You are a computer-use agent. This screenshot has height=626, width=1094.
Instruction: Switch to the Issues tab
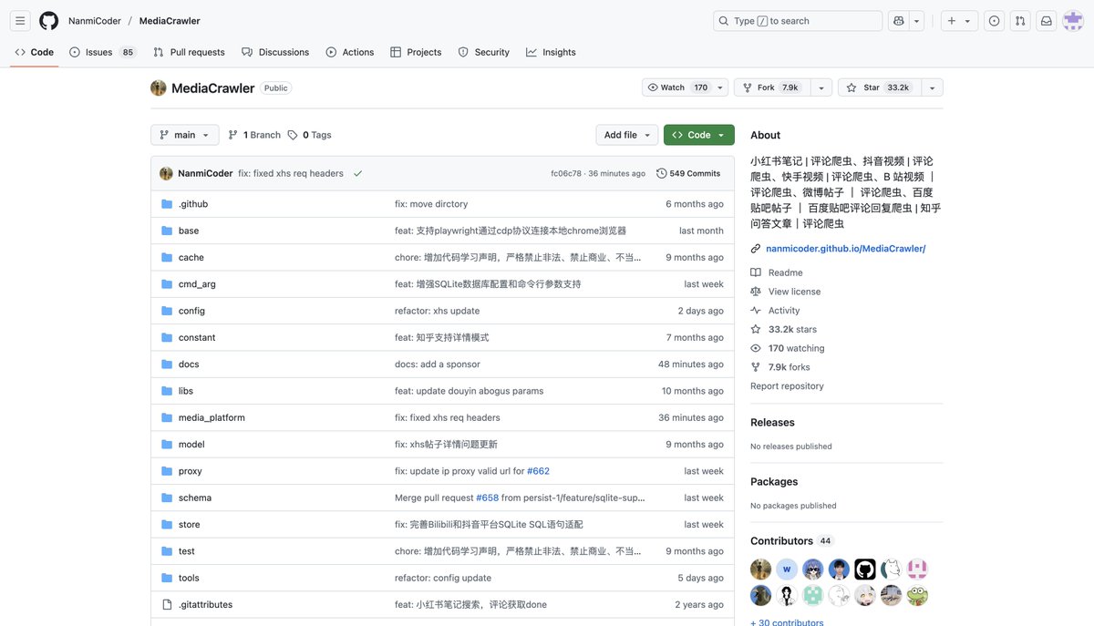click(103, 52)
